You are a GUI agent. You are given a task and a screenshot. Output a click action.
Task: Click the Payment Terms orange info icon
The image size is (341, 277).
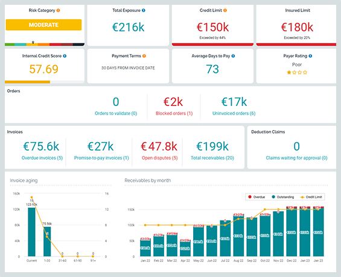click(x=144, y=56)
